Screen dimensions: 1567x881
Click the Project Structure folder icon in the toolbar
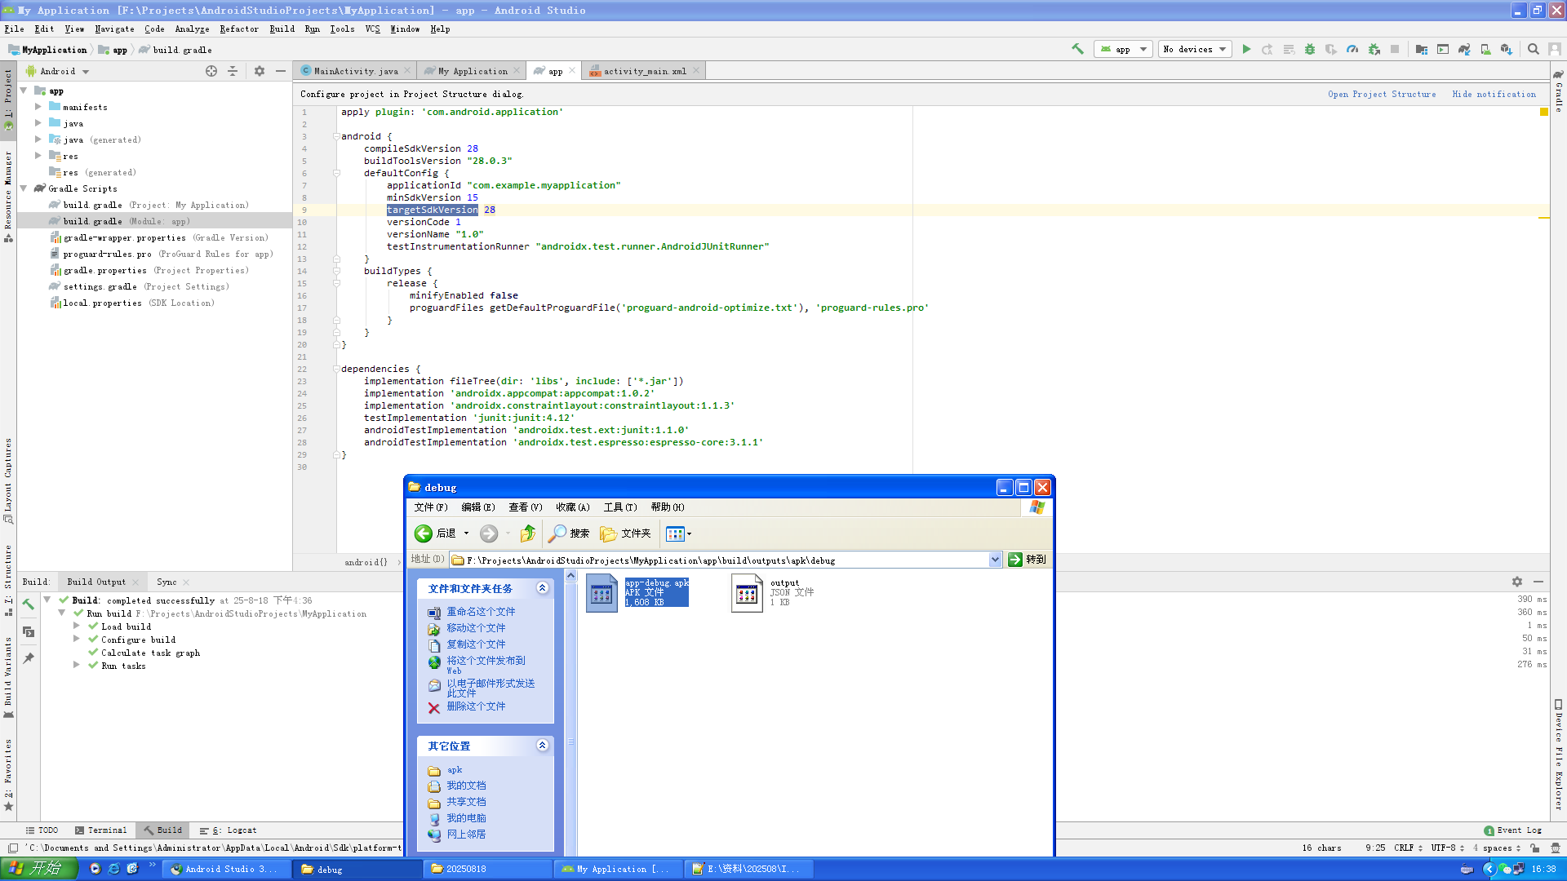click(1422, 49)
